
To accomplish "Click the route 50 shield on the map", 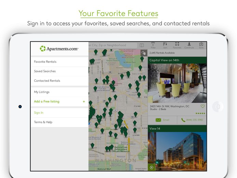I will coord(133,117).
